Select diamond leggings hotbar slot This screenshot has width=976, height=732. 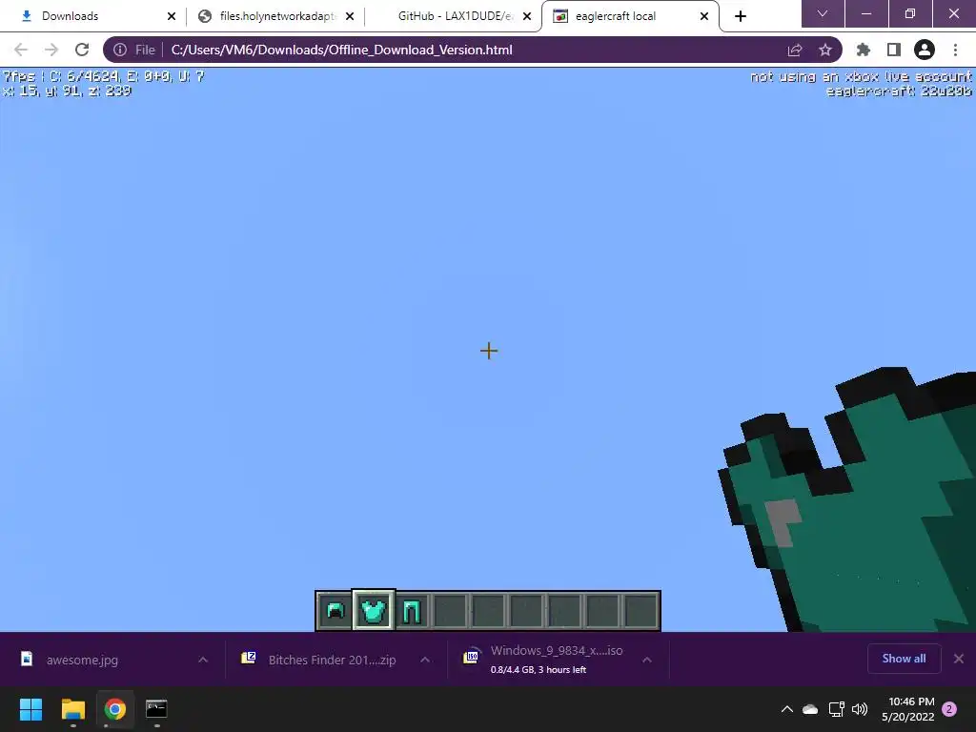412,611
